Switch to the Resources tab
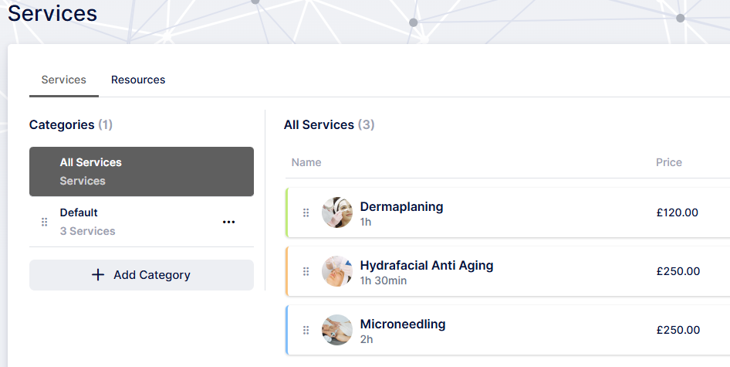Screen dimensions: 730x367 [x=138, y=80]
